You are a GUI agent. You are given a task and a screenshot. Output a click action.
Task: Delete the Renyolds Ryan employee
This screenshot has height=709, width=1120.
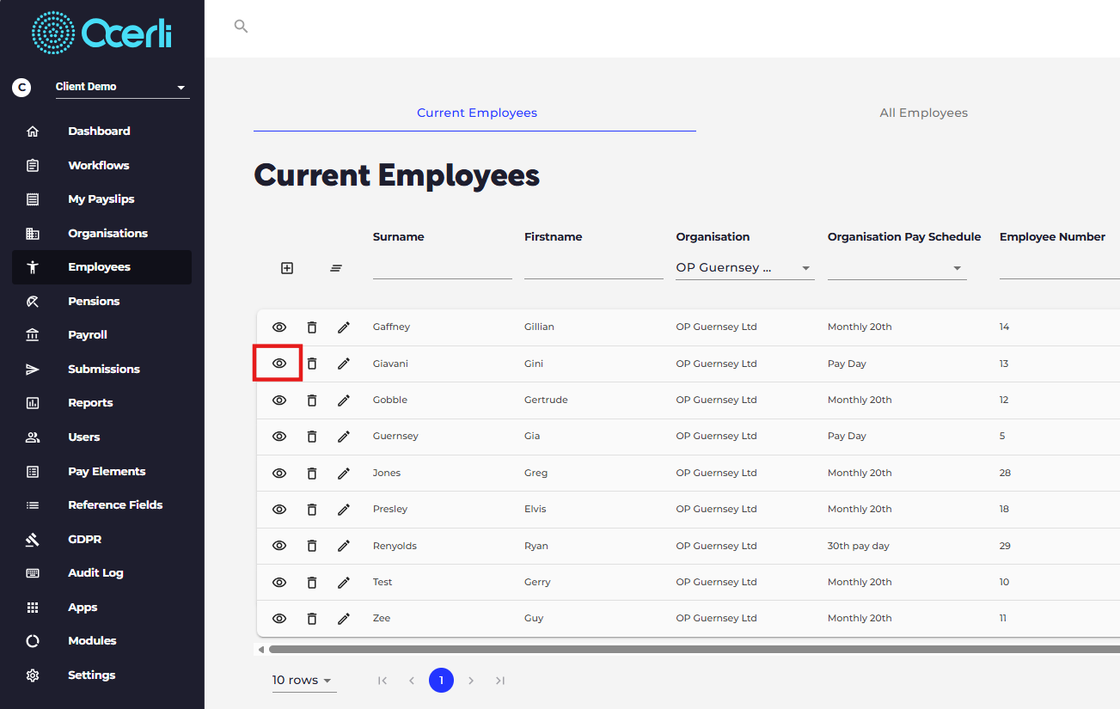click(312, 546)
